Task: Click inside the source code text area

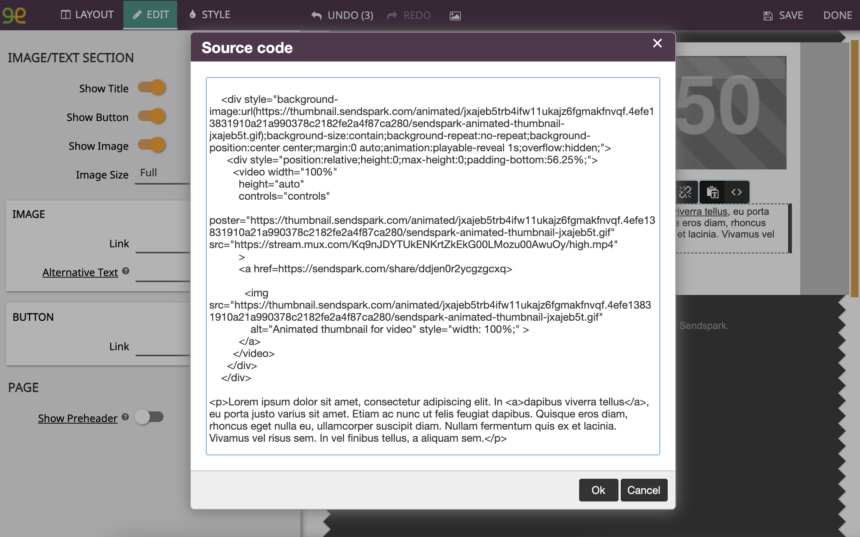Action: point(433,266)
